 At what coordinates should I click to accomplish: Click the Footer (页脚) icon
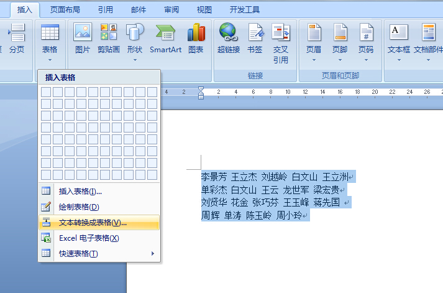(x=340, y=32)
